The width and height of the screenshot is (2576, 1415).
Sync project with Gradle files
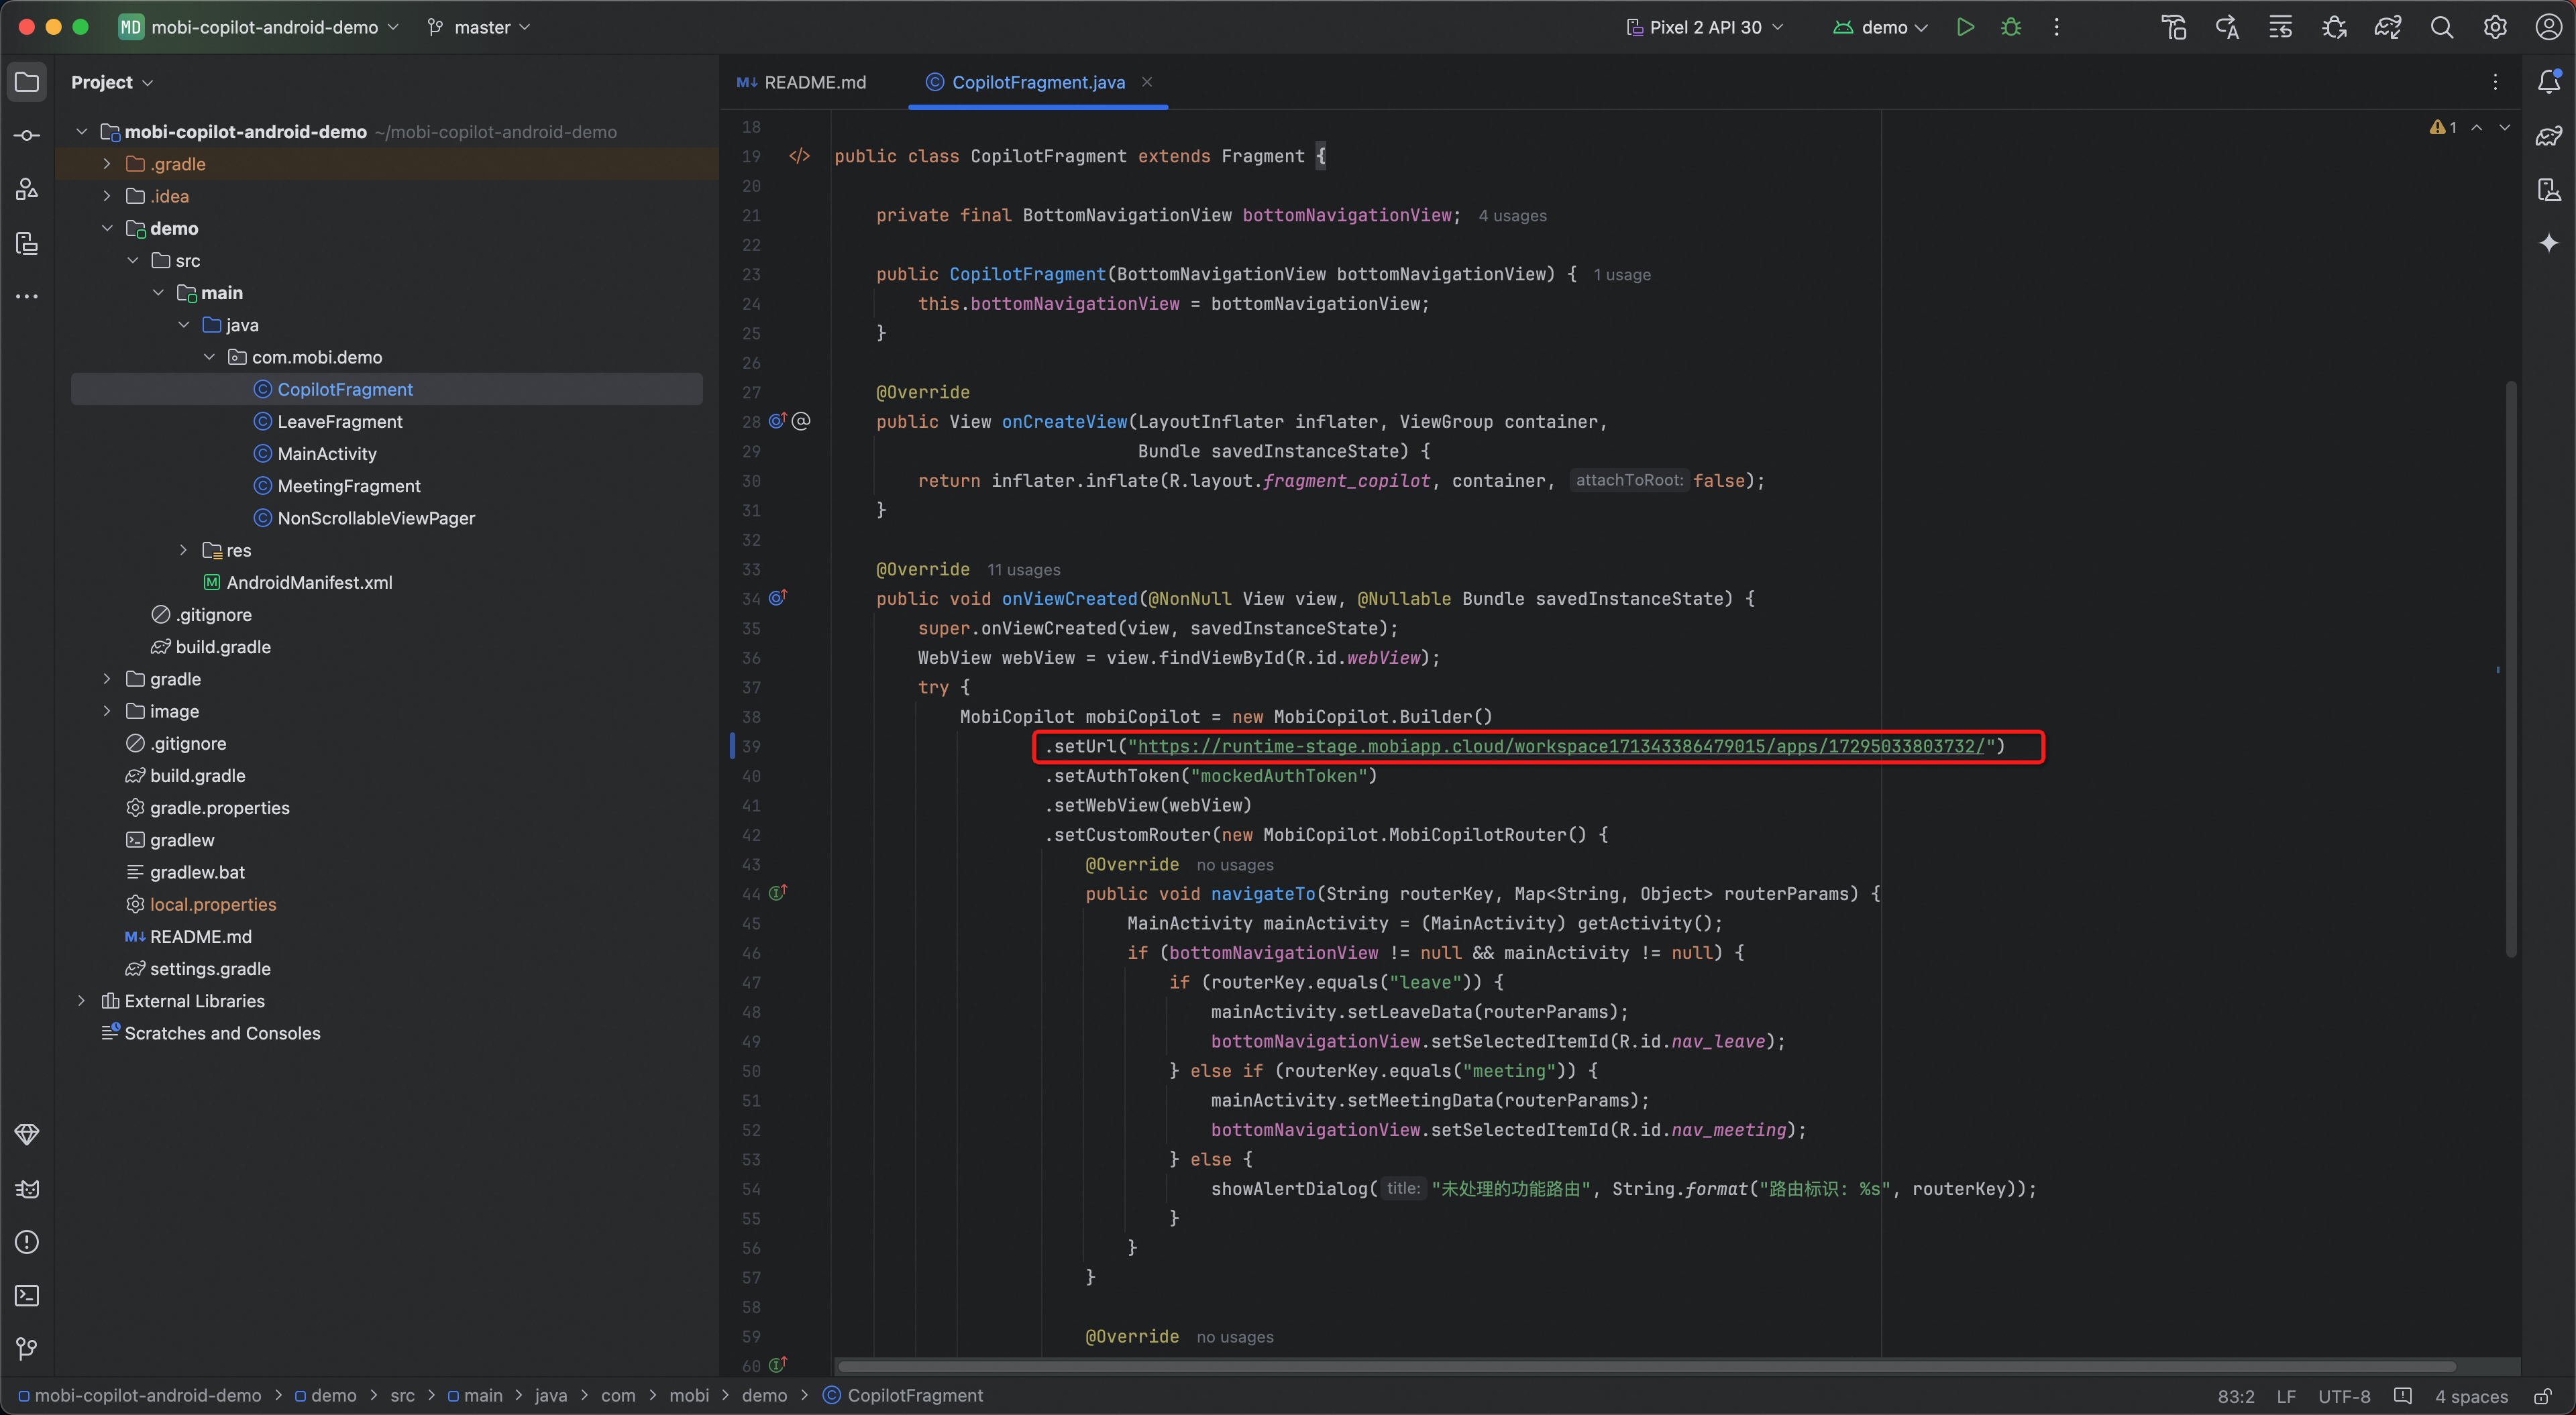(2388, 27)
